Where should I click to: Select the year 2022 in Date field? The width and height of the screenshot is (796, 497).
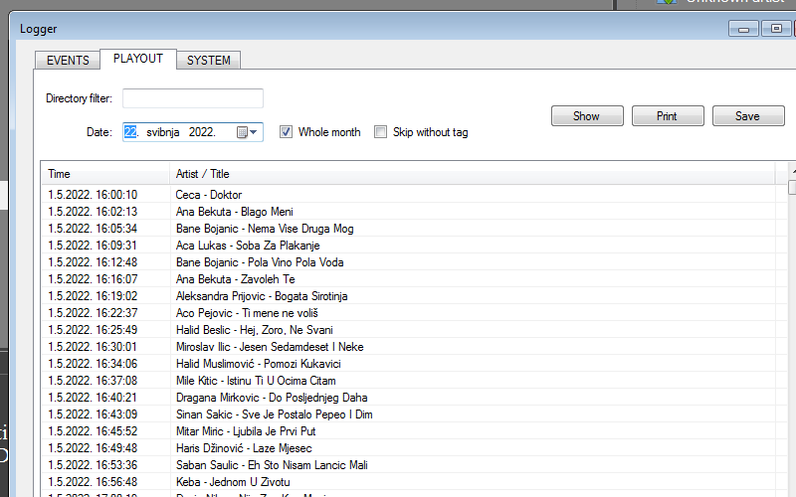pyautogui.click(x=202, y=132)
